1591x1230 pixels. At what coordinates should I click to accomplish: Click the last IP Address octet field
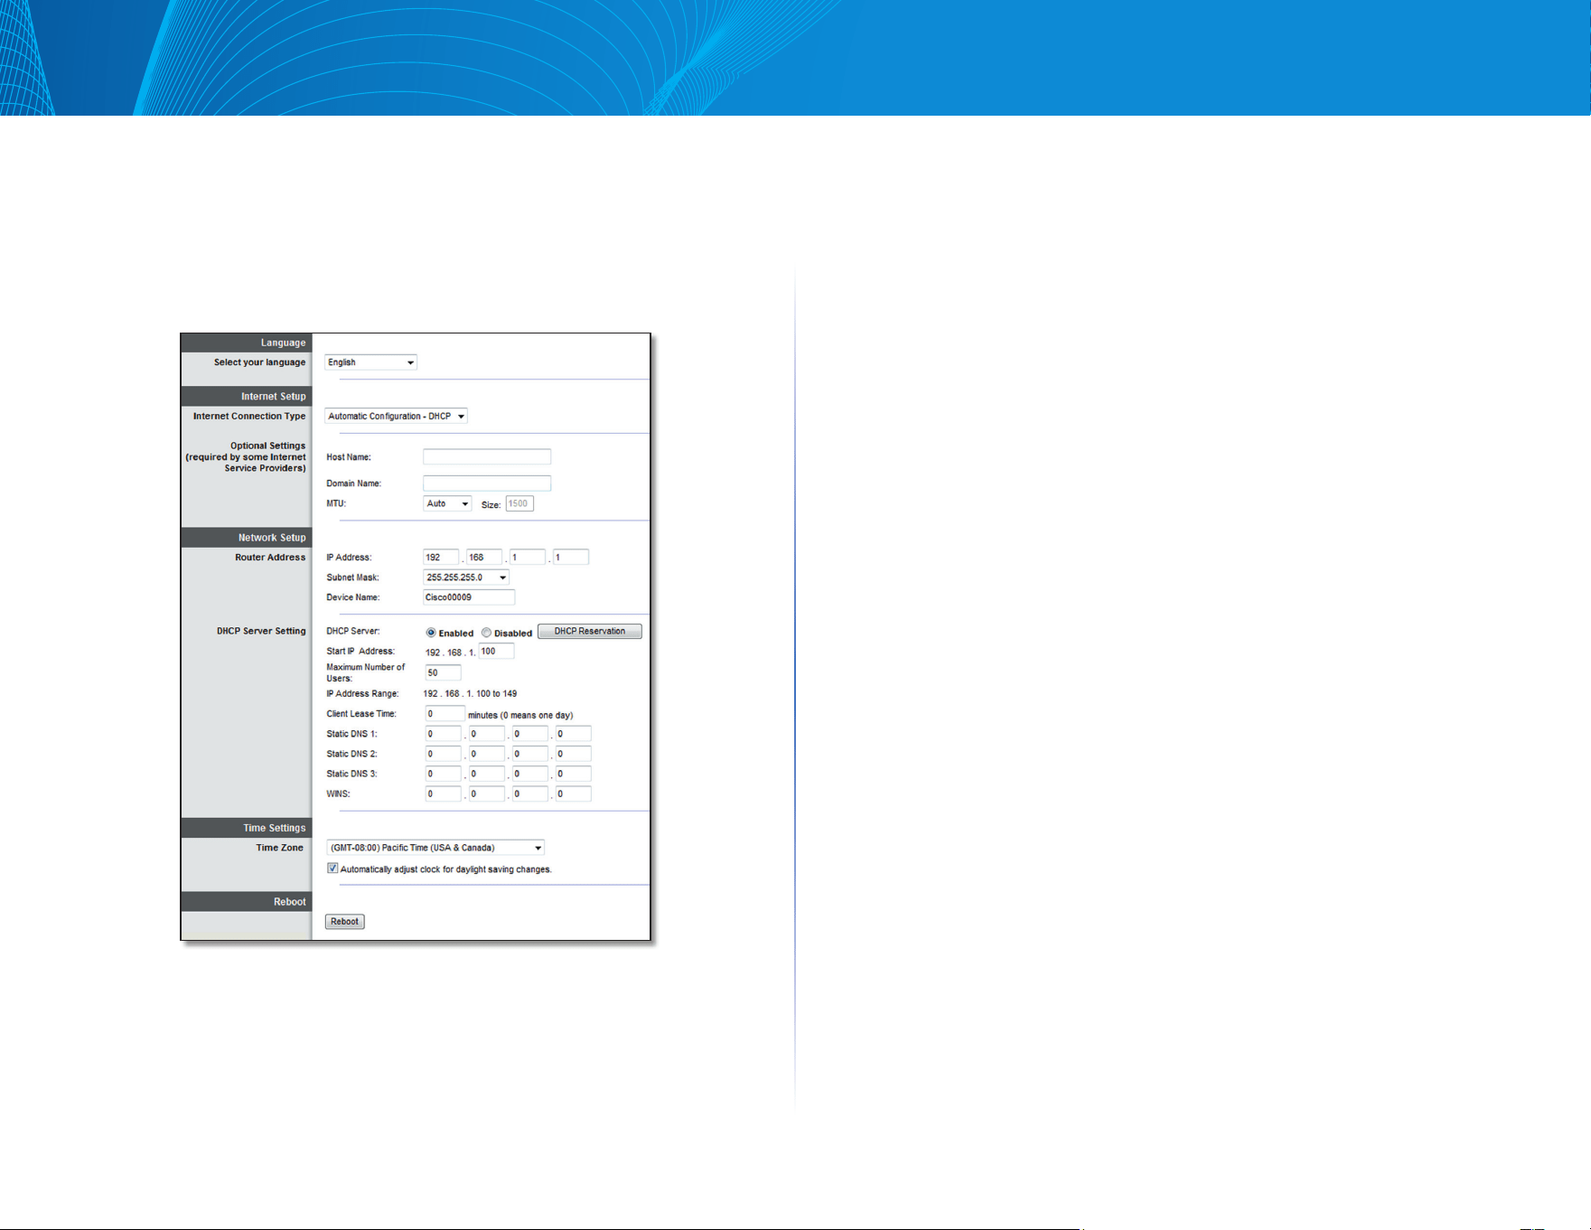571,558
